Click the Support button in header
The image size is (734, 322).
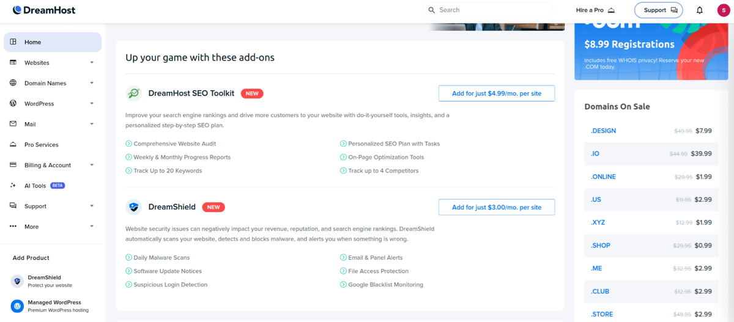click(659, 10)
